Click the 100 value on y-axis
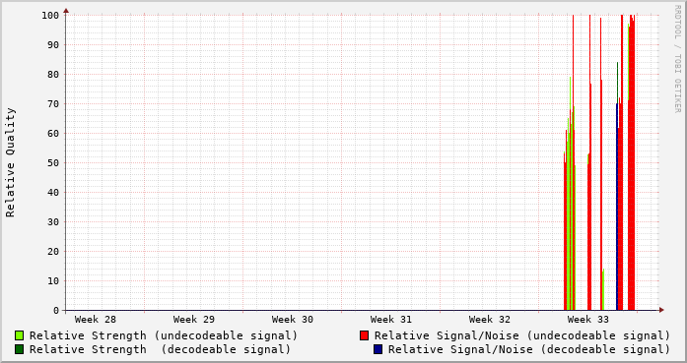Screen dimensions: 687x363 (x=50, y=16)
